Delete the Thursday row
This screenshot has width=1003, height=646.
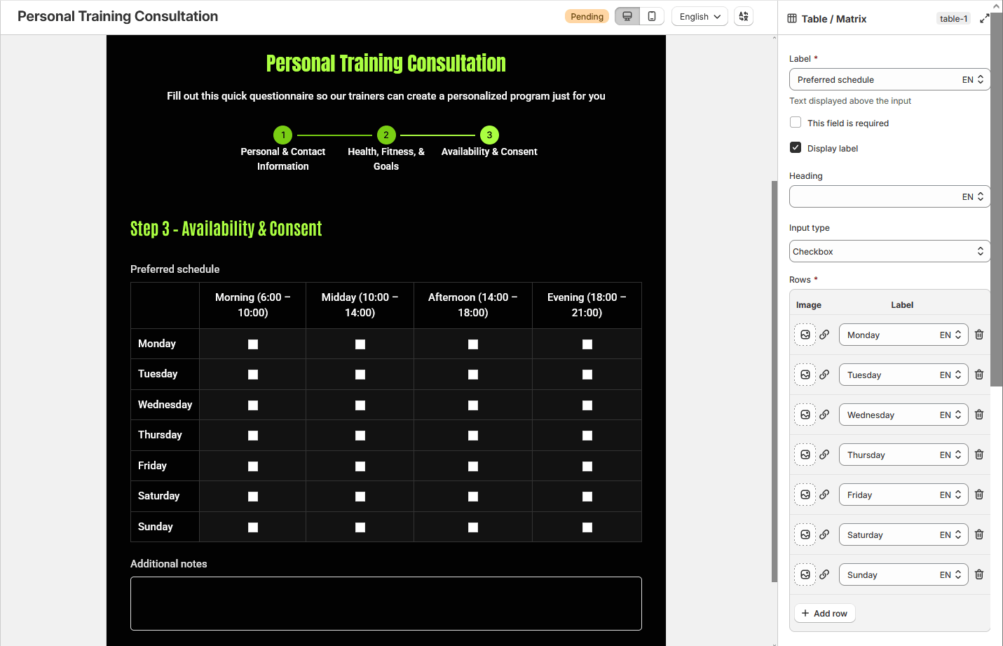click(x=979, y=455)
